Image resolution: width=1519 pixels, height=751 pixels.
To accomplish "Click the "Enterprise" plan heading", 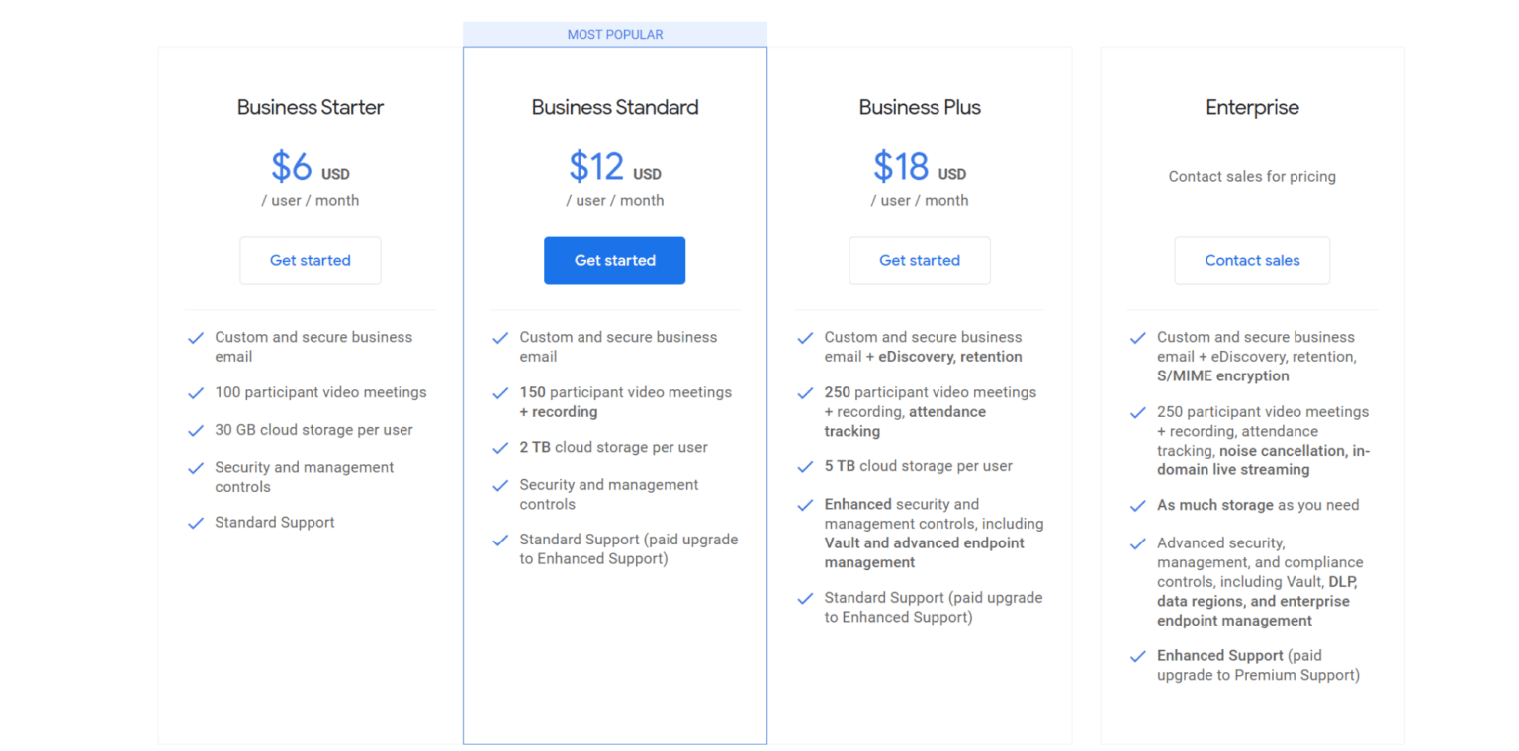I will click(x=1252, y=107).
